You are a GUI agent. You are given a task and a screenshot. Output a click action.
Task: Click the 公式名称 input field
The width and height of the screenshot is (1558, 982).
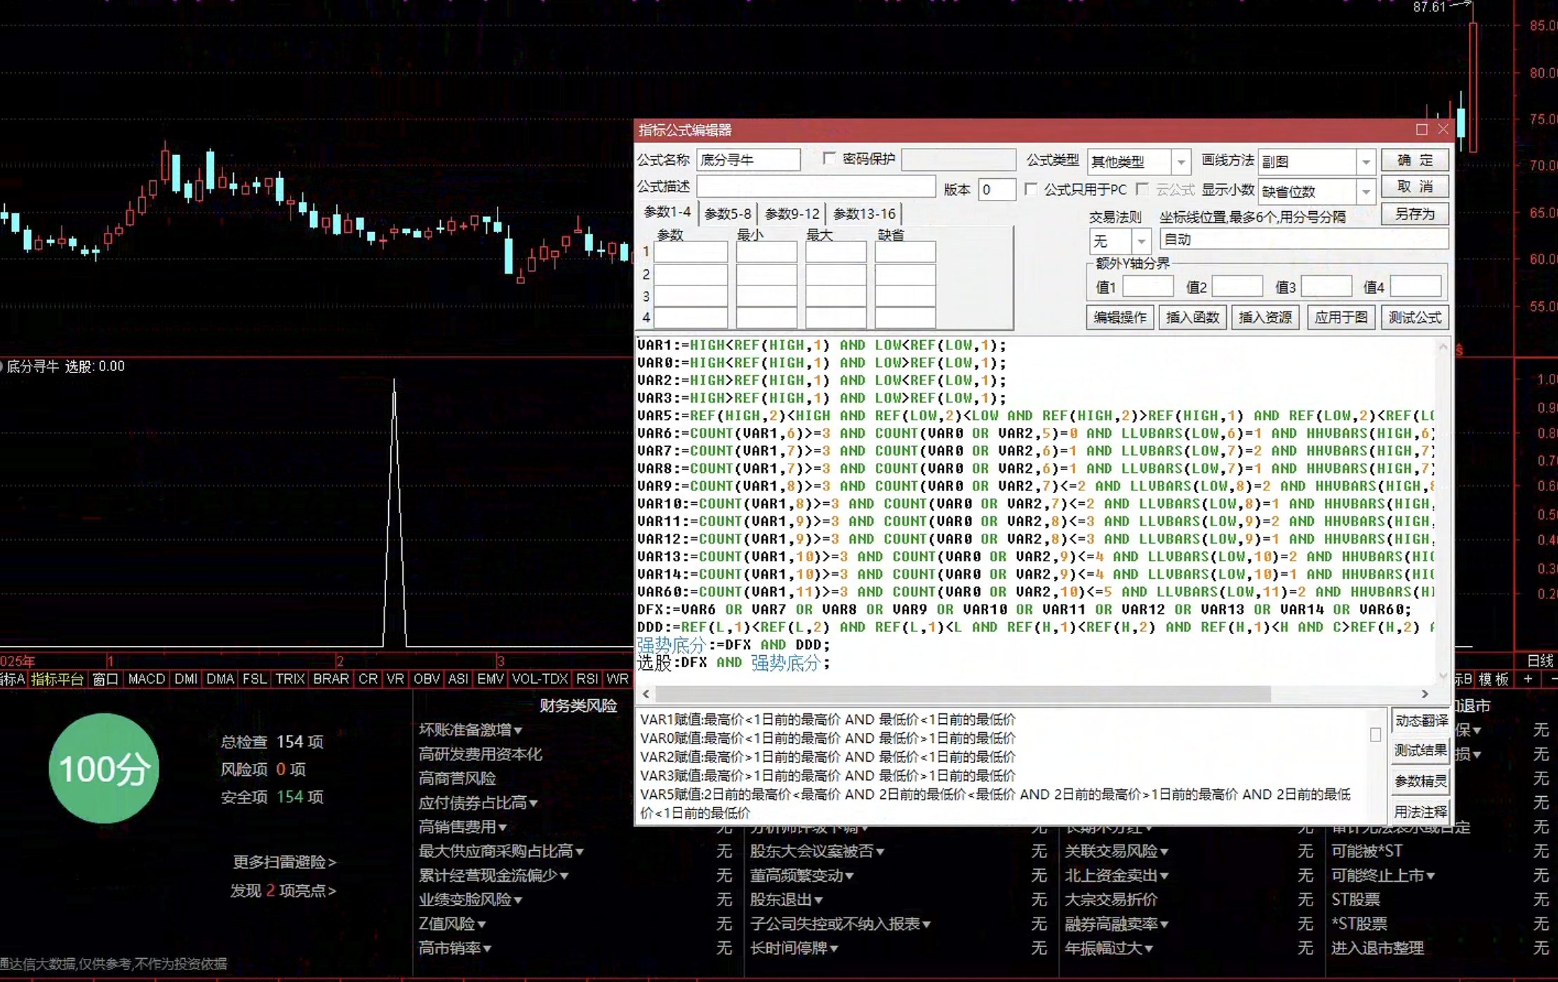click(x=748, y=160)
